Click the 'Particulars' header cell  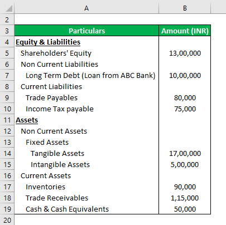(86, 31)
